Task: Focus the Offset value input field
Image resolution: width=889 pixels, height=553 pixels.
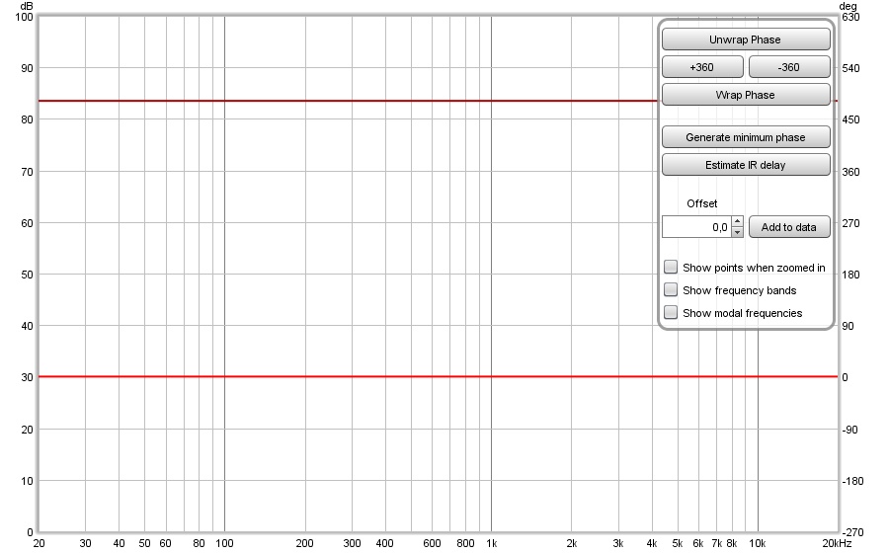Action: click(x=696, y=227)
